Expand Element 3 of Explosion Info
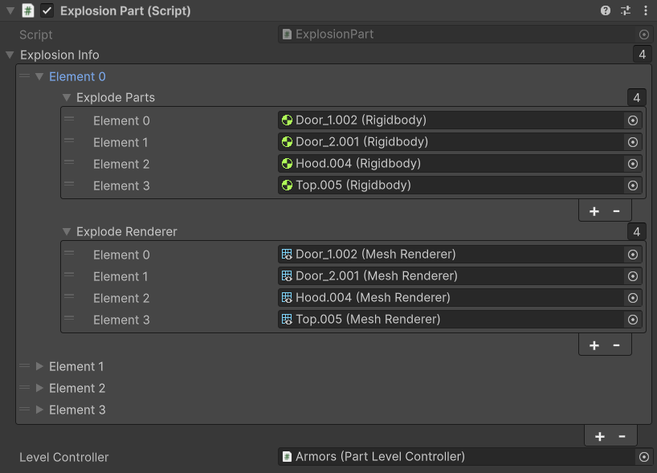657x473 pixels. 40,410
